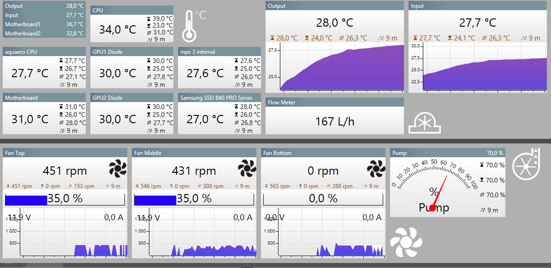Click the Pump percent dial gauge

[434, 186]
